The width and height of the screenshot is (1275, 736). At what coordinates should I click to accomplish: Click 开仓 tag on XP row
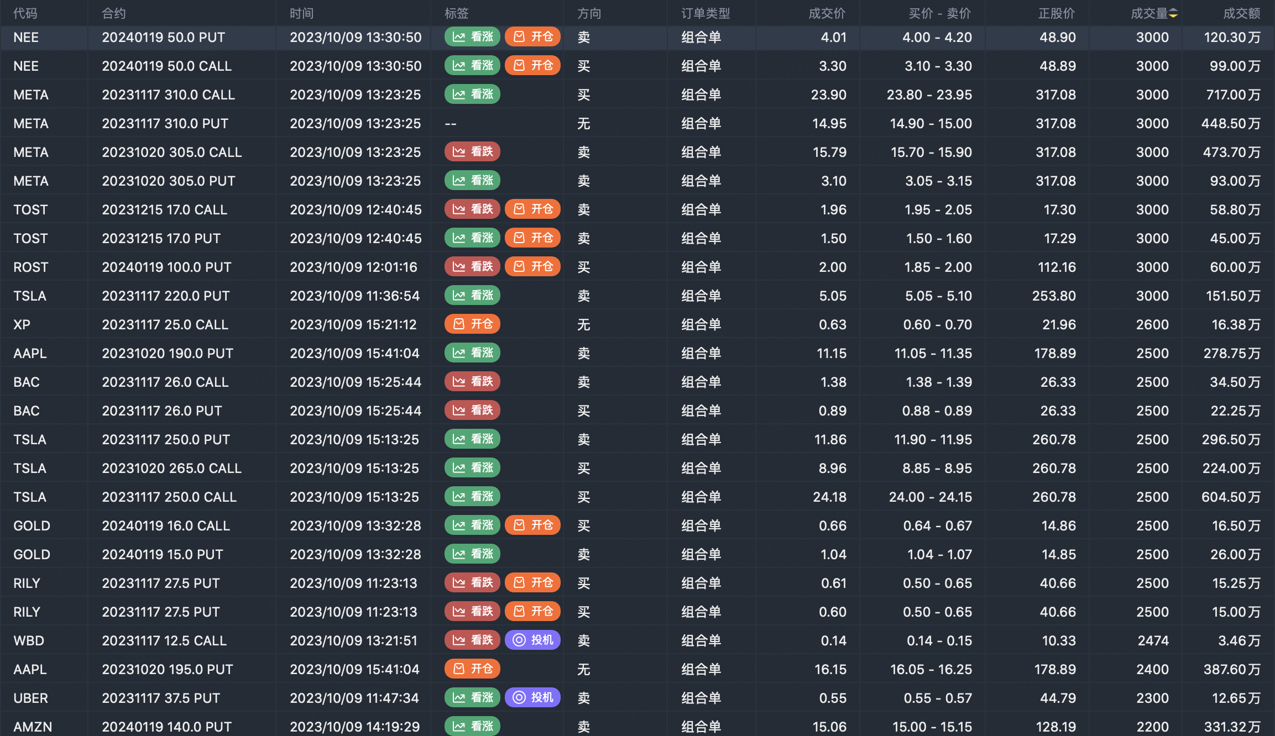[472, 324]
